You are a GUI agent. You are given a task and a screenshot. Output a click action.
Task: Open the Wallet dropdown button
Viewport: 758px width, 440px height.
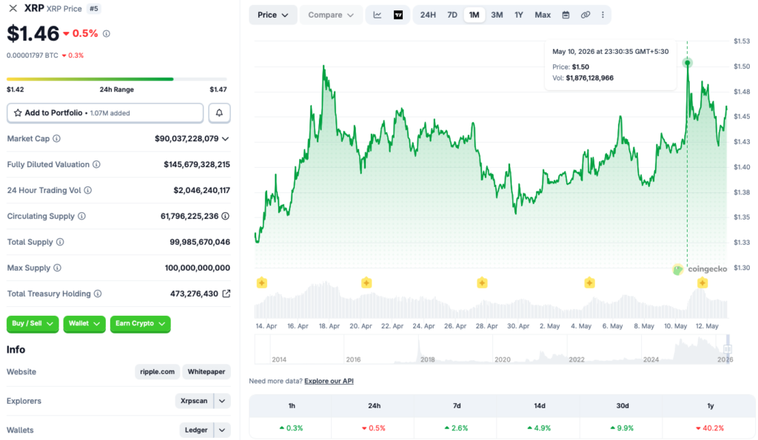tap(84, 324)
